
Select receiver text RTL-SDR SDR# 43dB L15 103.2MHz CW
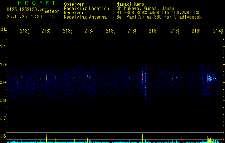tap(158, 13)
